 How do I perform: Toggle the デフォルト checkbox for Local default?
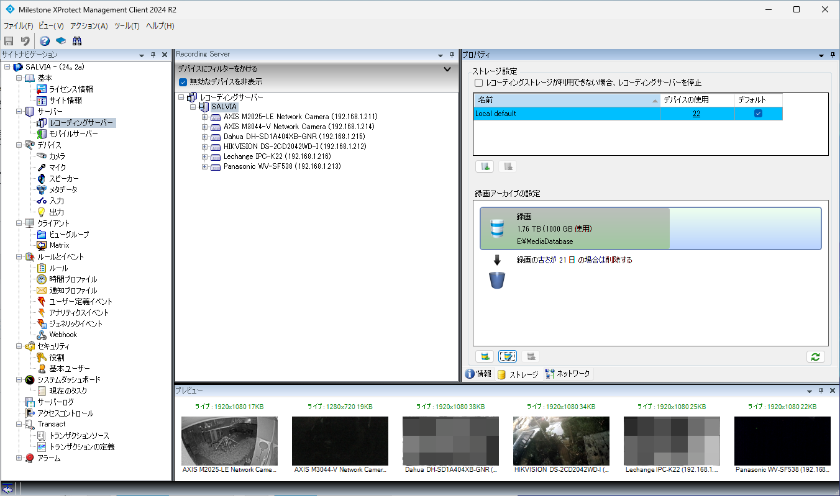coord(758,114)
